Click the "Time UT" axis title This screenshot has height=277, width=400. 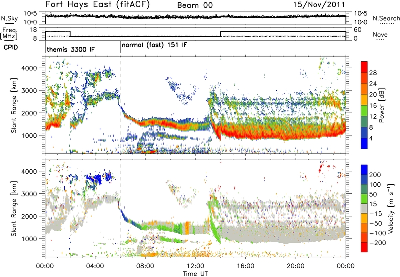click(x=195, y=273)
